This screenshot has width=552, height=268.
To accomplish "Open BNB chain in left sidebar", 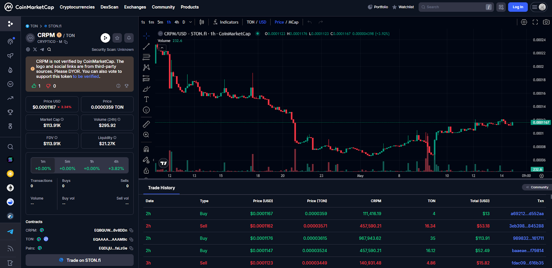I will [x=10, y=174].
